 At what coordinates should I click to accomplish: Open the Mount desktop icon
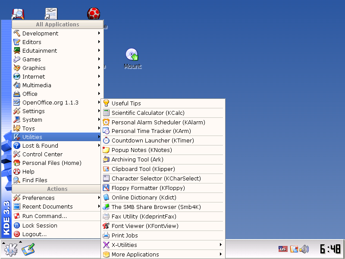[132, 58]
